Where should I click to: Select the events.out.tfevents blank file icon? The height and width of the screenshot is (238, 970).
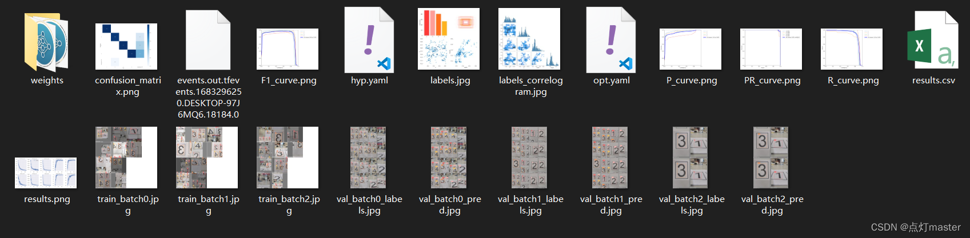(208, 40)
